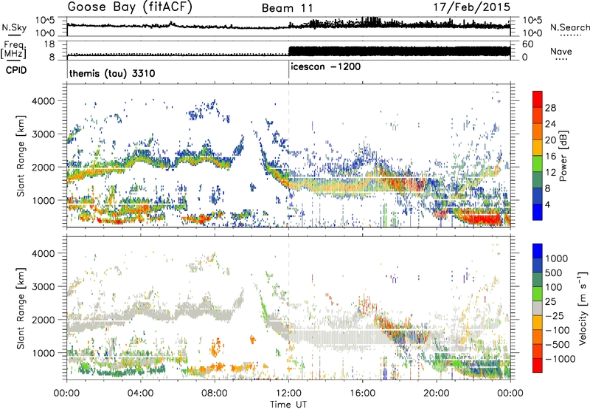
Task: Click the '18' frequency axis tick
Action: point(49,44)
